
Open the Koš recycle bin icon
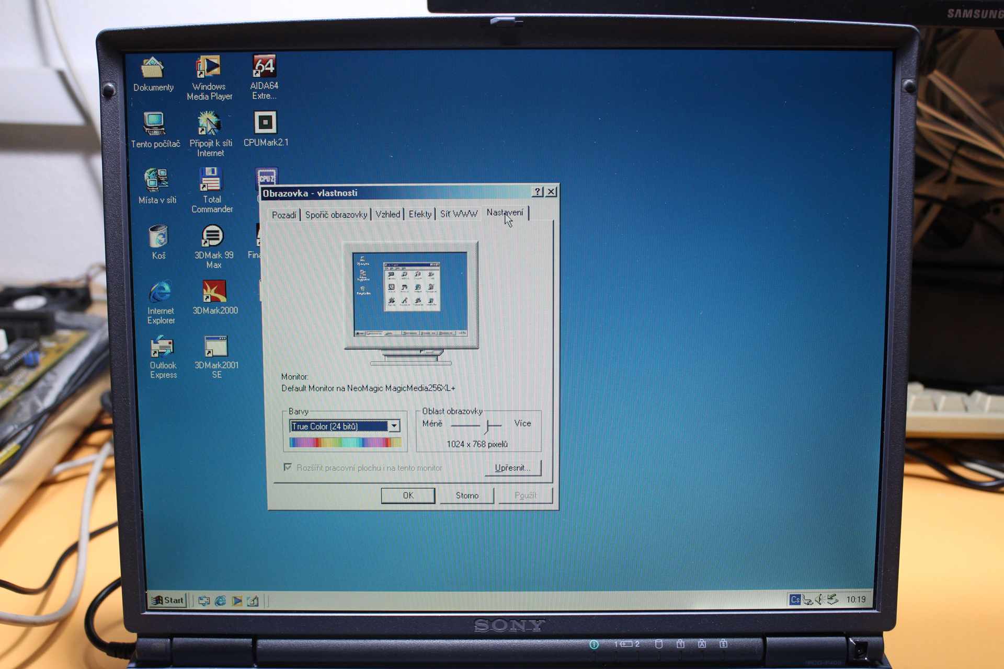[158, 243]
